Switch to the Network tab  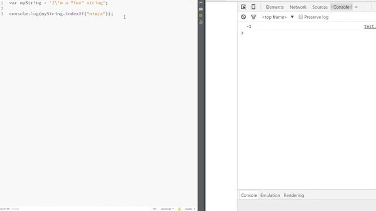298,7
